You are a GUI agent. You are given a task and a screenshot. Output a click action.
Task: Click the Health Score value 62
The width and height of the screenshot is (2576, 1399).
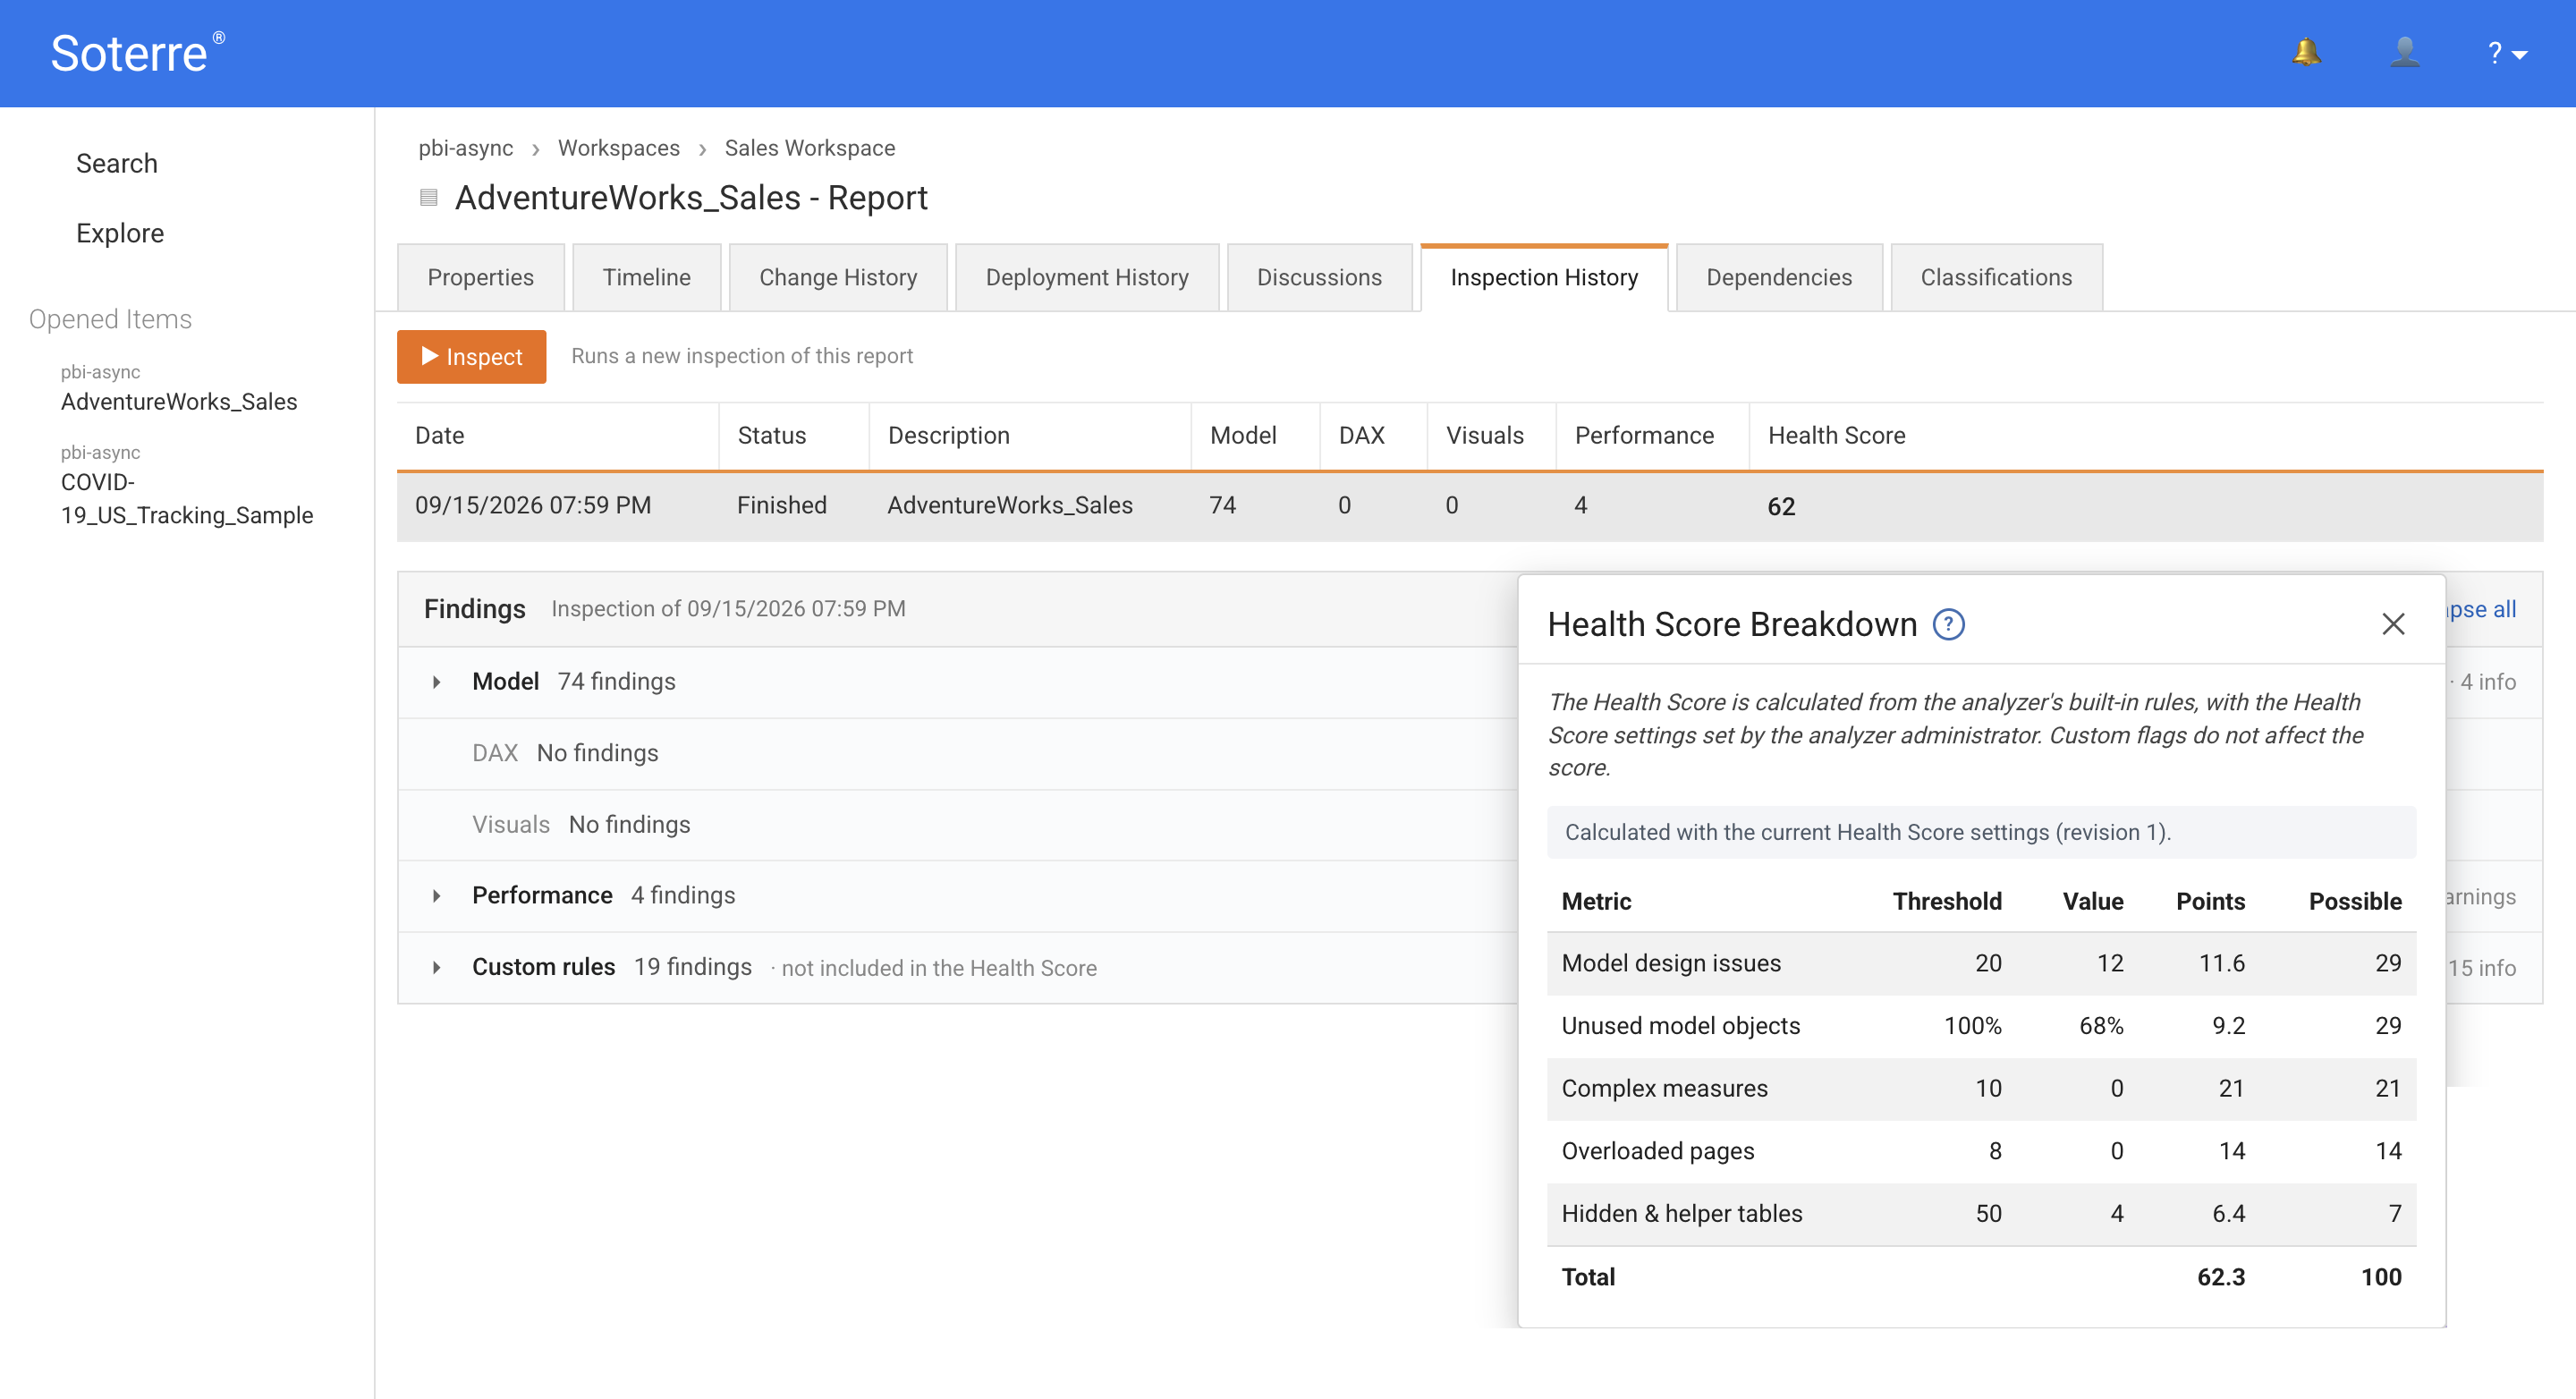[x=1781, y=506]
